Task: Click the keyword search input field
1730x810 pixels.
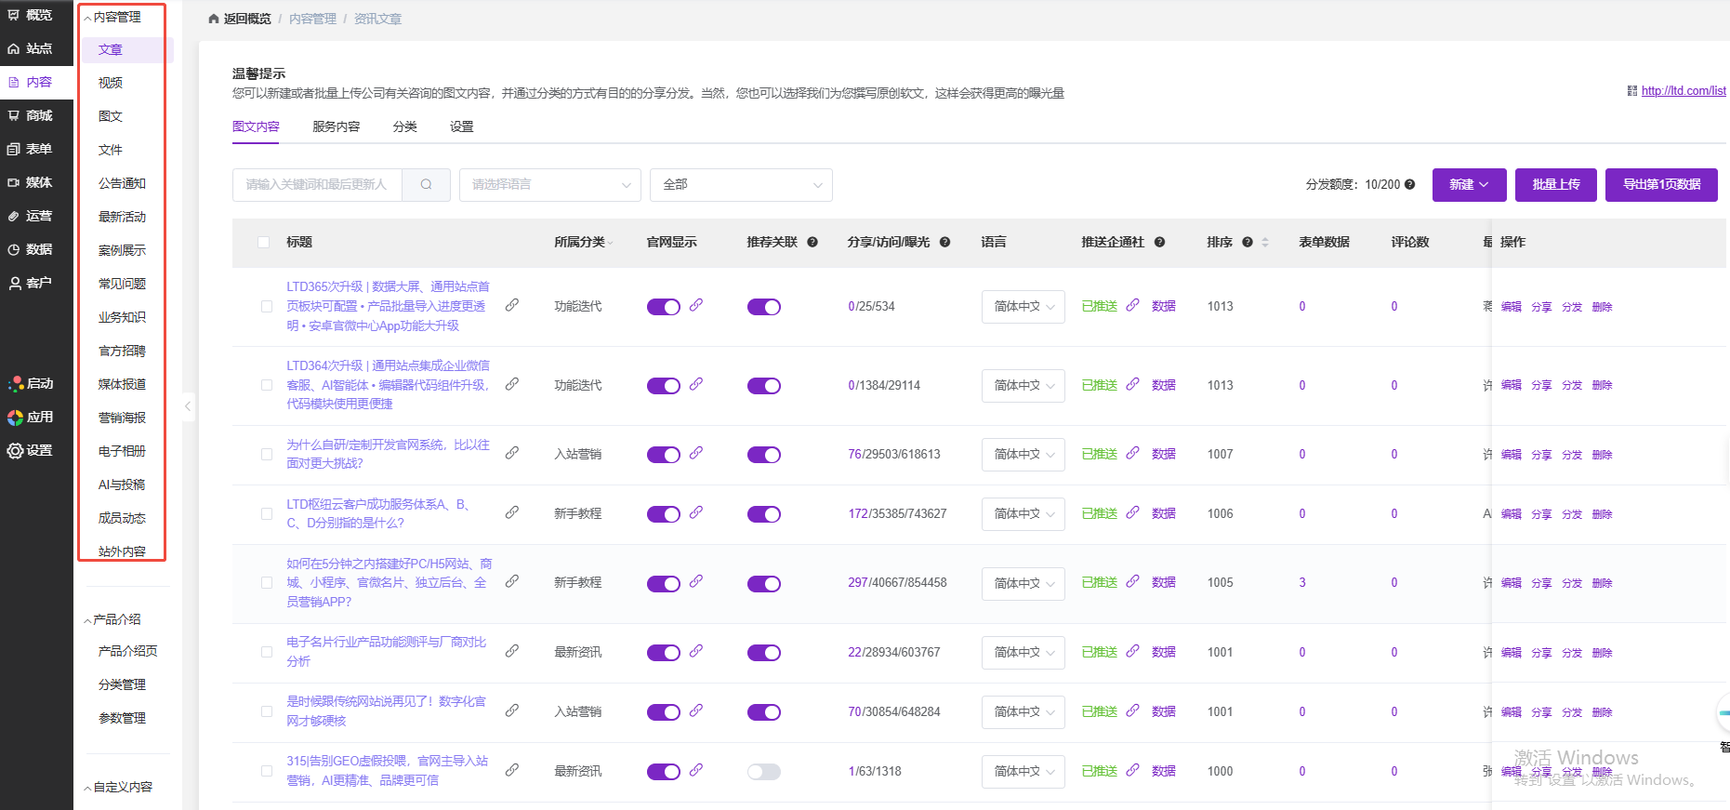Action: click(x=317, y=185)
